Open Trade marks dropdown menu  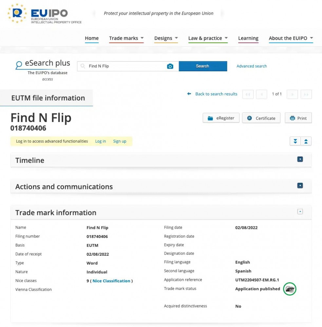pyautogui.click(x=126, y=38)
